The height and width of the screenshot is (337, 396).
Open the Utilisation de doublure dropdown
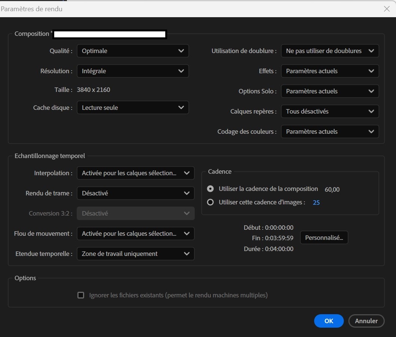click(x=329, y=51)
